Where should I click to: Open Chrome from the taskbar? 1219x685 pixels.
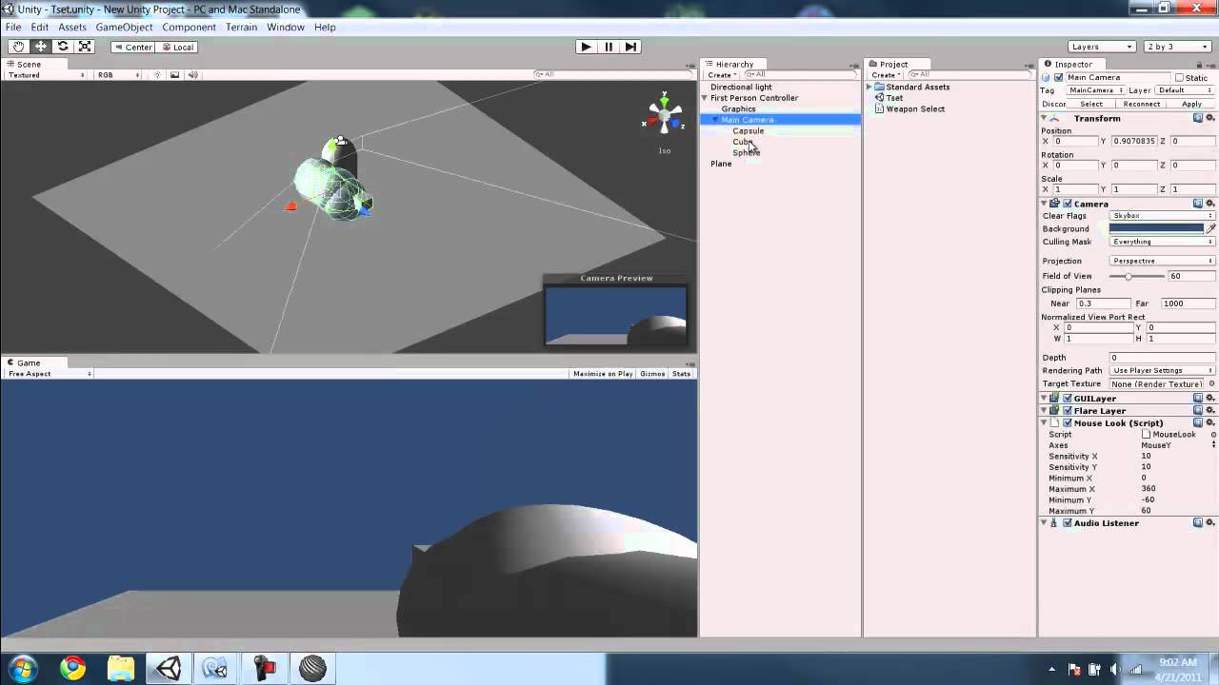73,668
